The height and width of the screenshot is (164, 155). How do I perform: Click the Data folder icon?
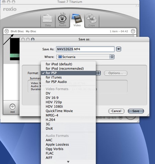point(48,18)
